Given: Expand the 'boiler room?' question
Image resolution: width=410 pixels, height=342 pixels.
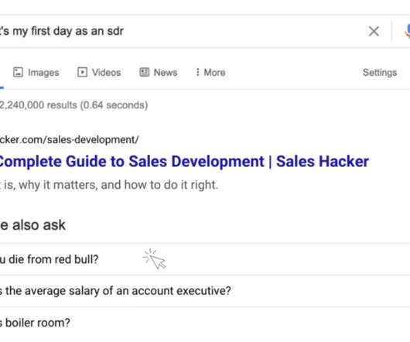Looking at the screenshot, I should (x=205, y=323).
